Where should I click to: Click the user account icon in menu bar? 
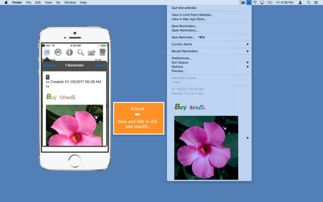[x=300, y=3]
